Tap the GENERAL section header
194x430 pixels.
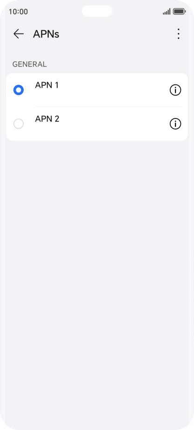tap(30, 64)
